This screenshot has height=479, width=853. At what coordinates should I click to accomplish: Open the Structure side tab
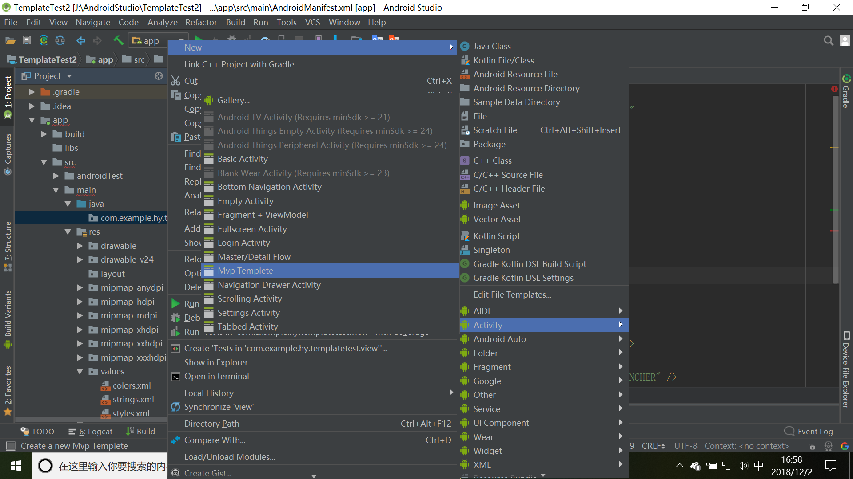pyautogui.click(x=8, y=247)
